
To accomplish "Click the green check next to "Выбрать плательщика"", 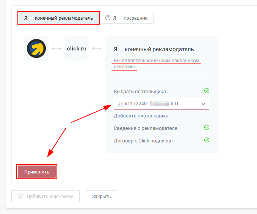I will pyautogui.click(x=207, y=91).
